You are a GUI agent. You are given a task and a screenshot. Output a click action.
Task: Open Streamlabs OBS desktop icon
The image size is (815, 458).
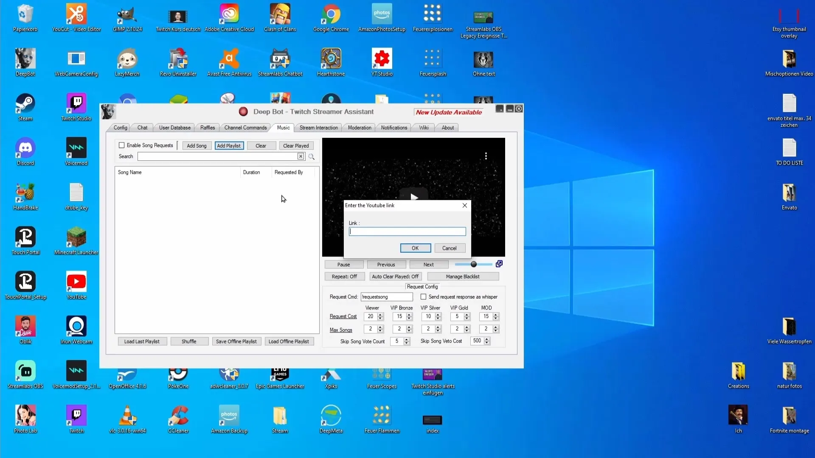click(25, 374)
